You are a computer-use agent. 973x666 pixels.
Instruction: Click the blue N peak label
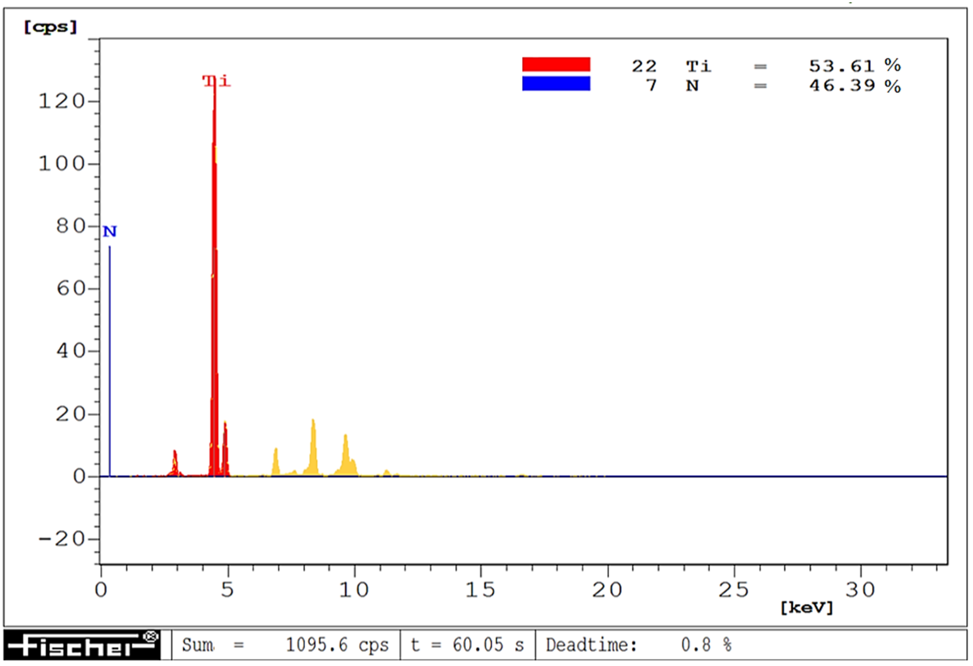tap(110, 231)
